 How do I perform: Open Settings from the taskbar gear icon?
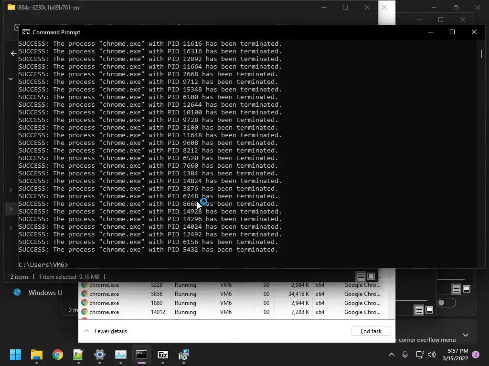pyautogui.click(x=99, y=355)
